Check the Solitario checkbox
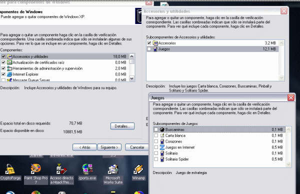The height and width of the screenshot is (194, 300). 156,153
